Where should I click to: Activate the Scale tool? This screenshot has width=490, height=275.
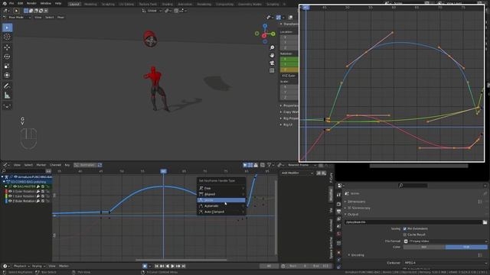[x=7, y=66]
